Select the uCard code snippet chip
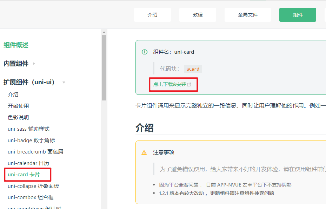Image resolution: width=326 pixels, height=209 pixels. [193, 69]
